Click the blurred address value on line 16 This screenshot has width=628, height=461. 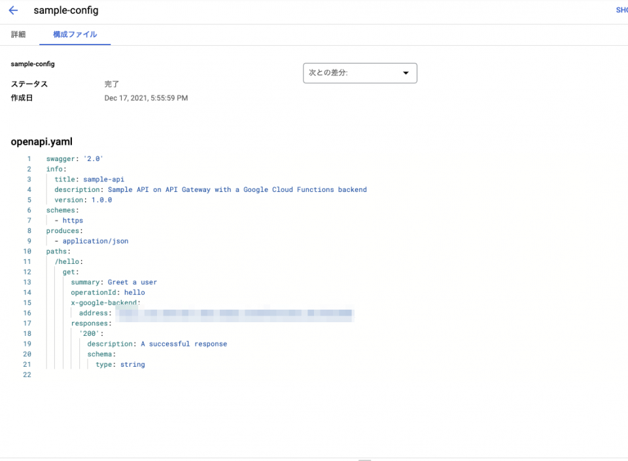(x=235, y=313)
